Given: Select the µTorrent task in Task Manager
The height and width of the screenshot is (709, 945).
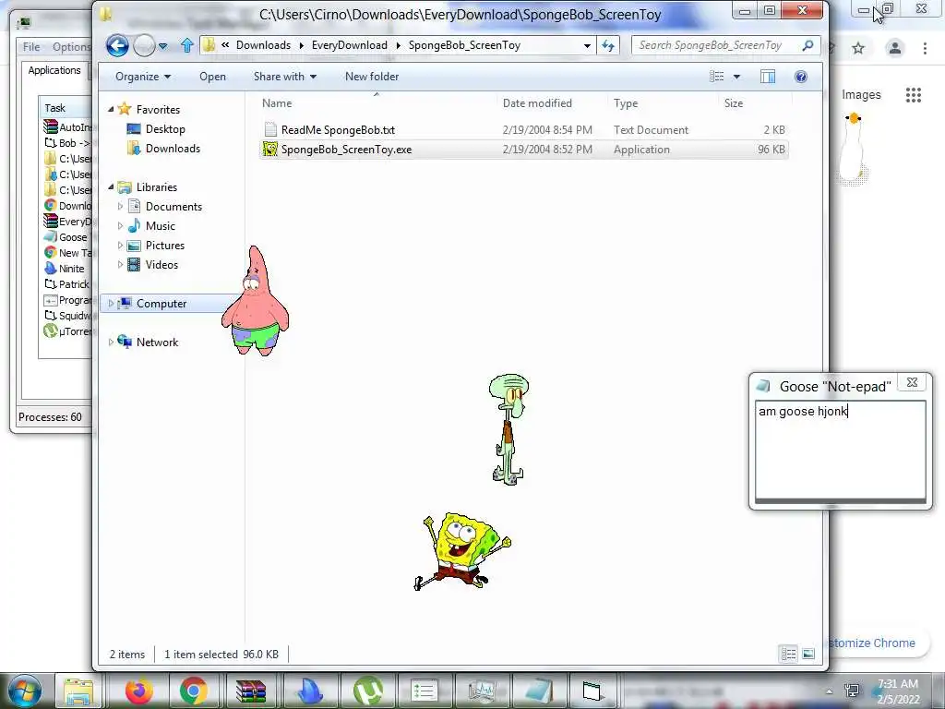Looking at the screenshot, I should pyautogui.click(x=66, y=331).
